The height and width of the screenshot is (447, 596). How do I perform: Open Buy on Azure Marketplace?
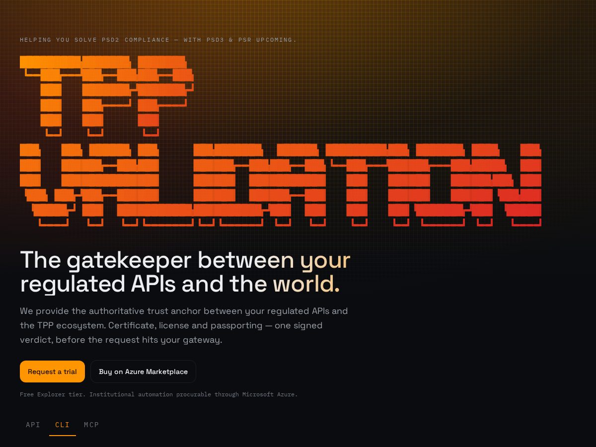tap(143, 372)
